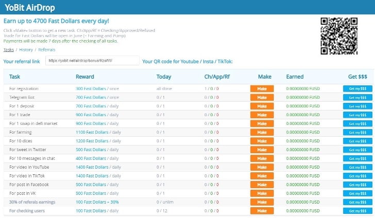The width and height of the screenshot is (375, 218).
Task: Click '0 / unlim' today count for referrals
Action: pyautogui.click(x=165, y=202)
